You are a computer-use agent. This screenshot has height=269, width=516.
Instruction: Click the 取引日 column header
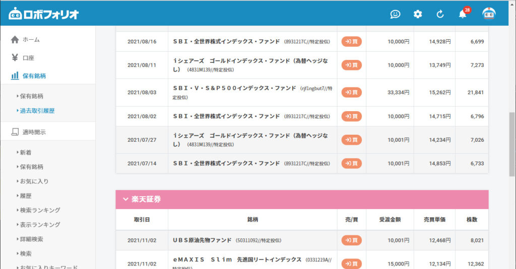[x=142, y=220]
